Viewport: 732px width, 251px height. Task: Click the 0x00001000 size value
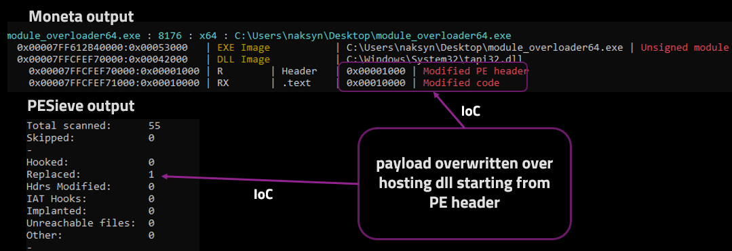[377, 71]
